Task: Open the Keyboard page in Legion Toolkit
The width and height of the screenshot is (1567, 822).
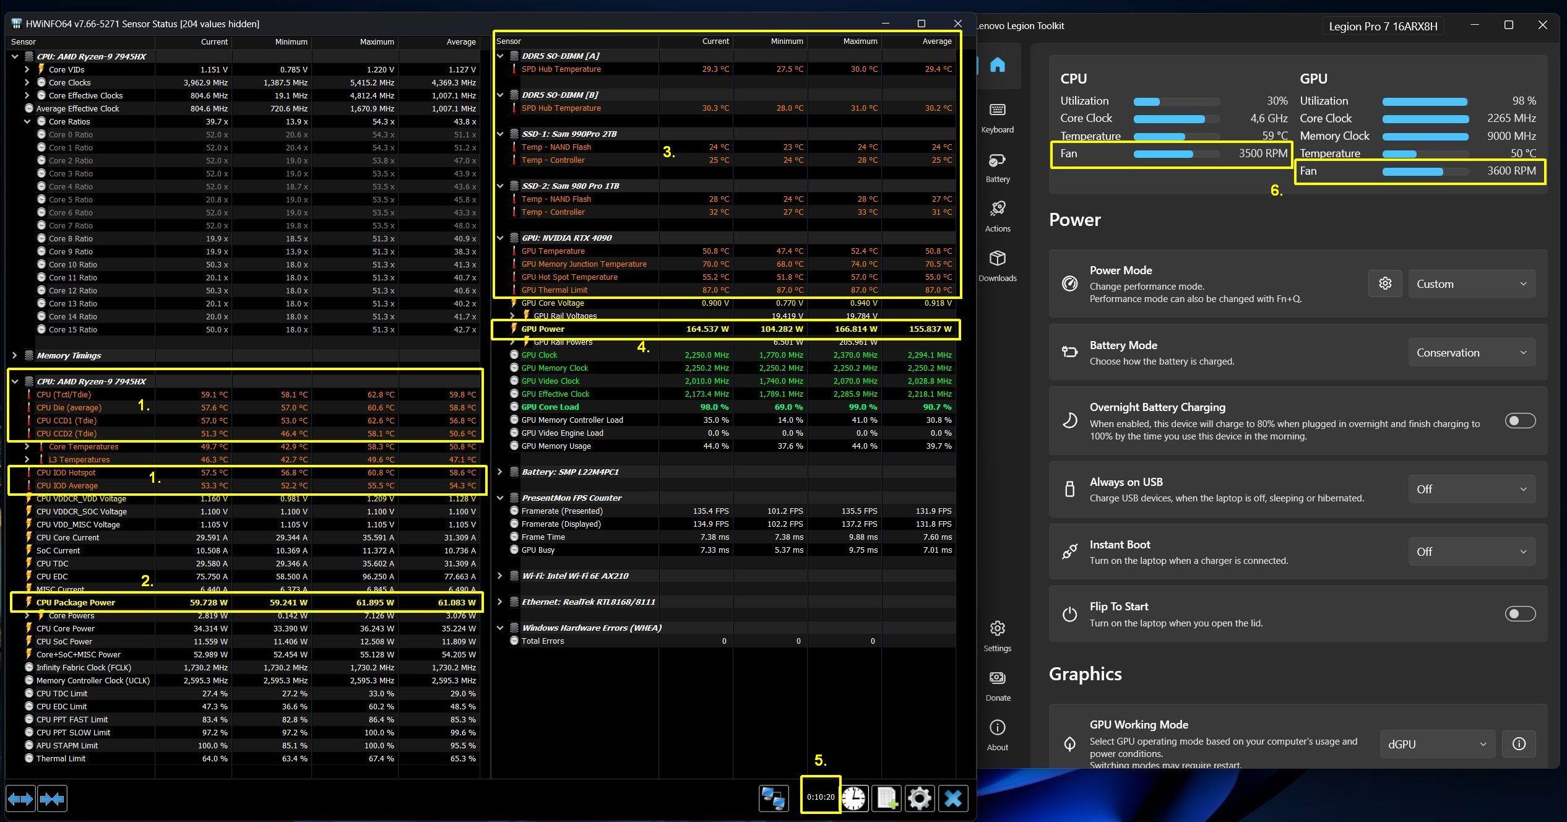Action: 997,118
